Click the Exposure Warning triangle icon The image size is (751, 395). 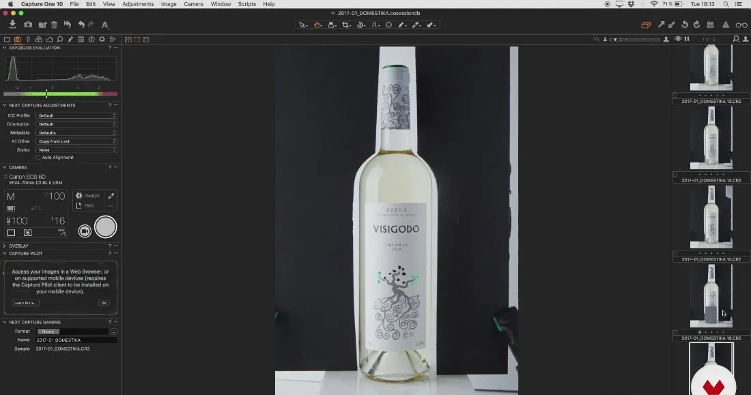click(726, 25)
